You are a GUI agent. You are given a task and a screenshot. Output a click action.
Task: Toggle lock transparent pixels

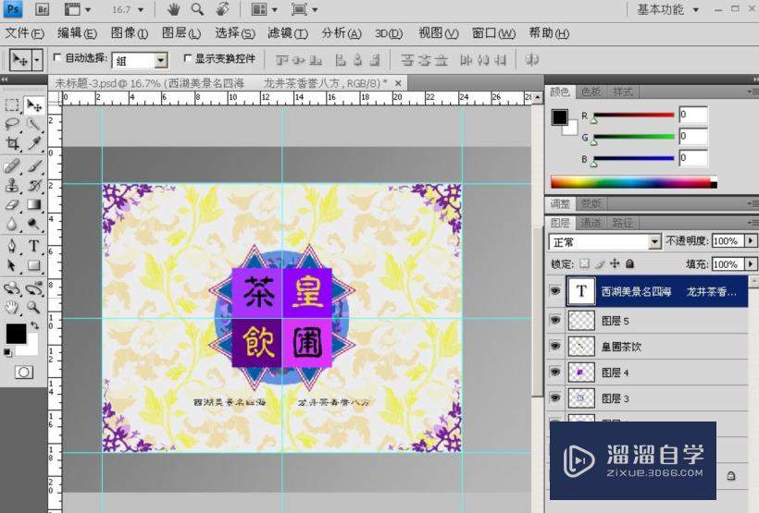(x=585, y=263)
